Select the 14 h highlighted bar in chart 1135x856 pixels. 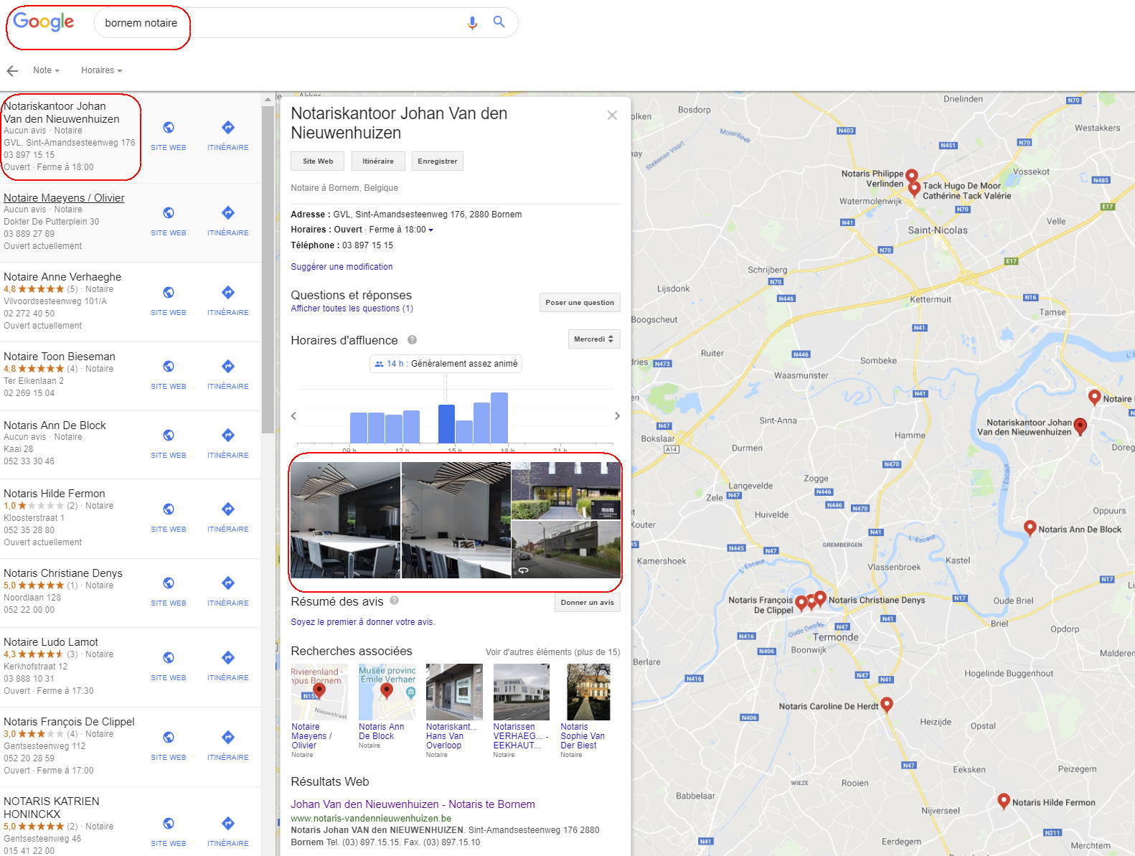point(446,424)
